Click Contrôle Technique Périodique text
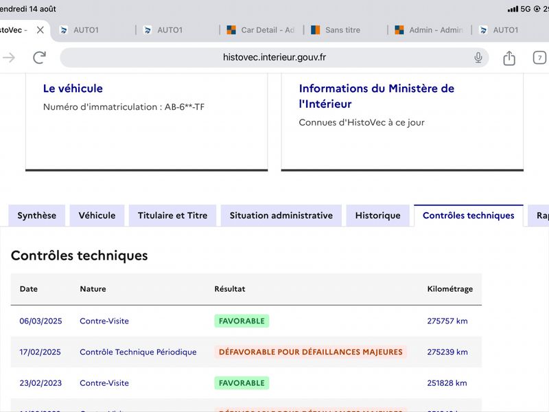The width and height of the screenshot is (549, 412). click(x=138, y=352)
